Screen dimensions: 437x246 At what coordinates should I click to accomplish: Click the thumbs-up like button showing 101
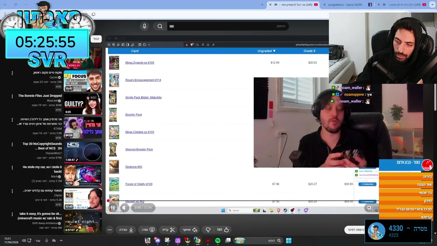223,230
